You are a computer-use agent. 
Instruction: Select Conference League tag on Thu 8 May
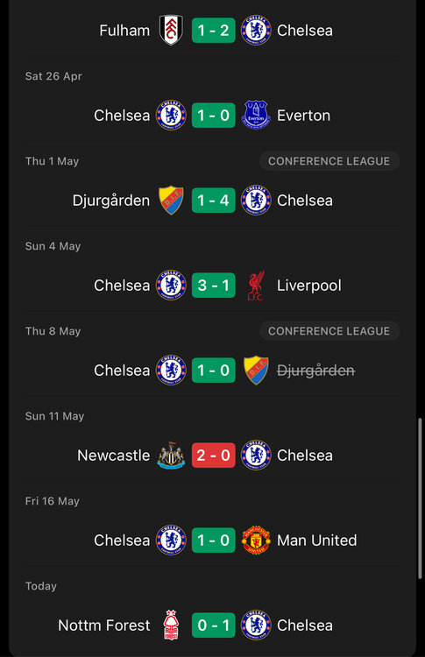[329, 331]
